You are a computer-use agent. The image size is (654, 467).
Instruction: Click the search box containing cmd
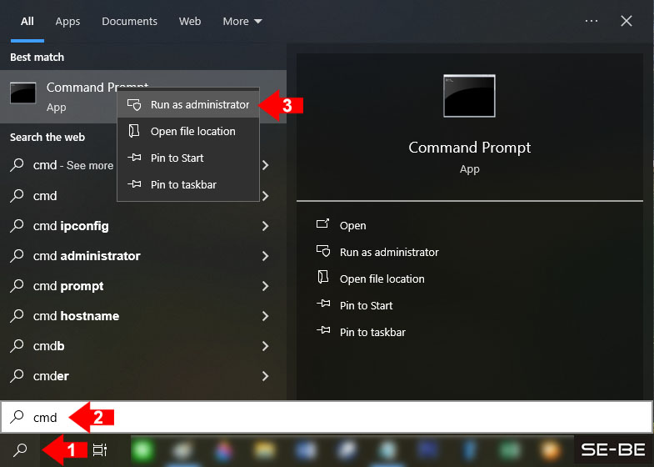333,417
